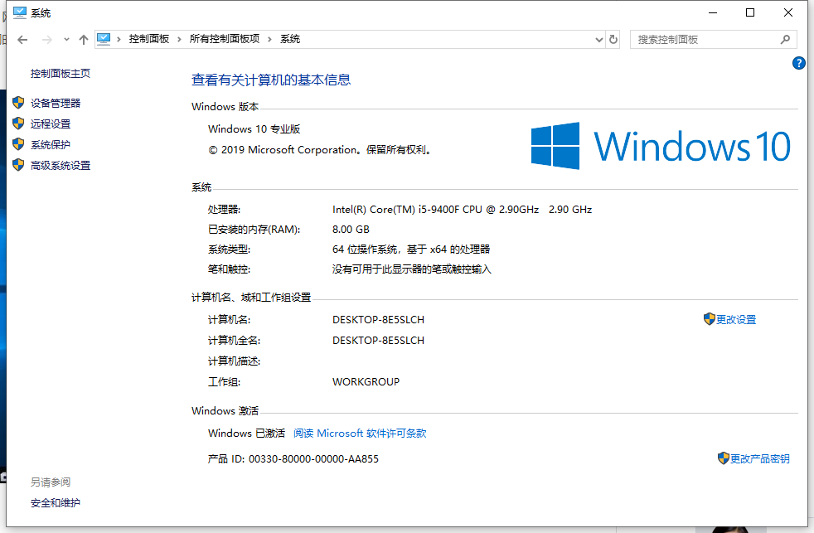
Task: Select 所有控制面板项 breadcrumb
Action: coord(225,39)
